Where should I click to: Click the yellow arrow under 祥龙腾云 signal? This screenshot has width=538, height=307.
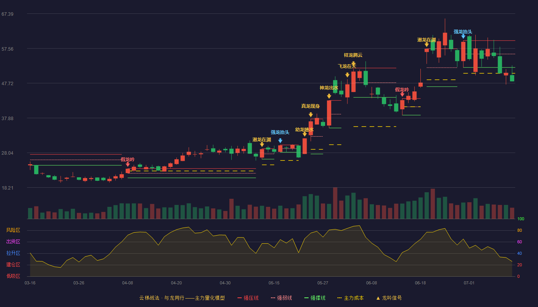[x=353, y=64]
